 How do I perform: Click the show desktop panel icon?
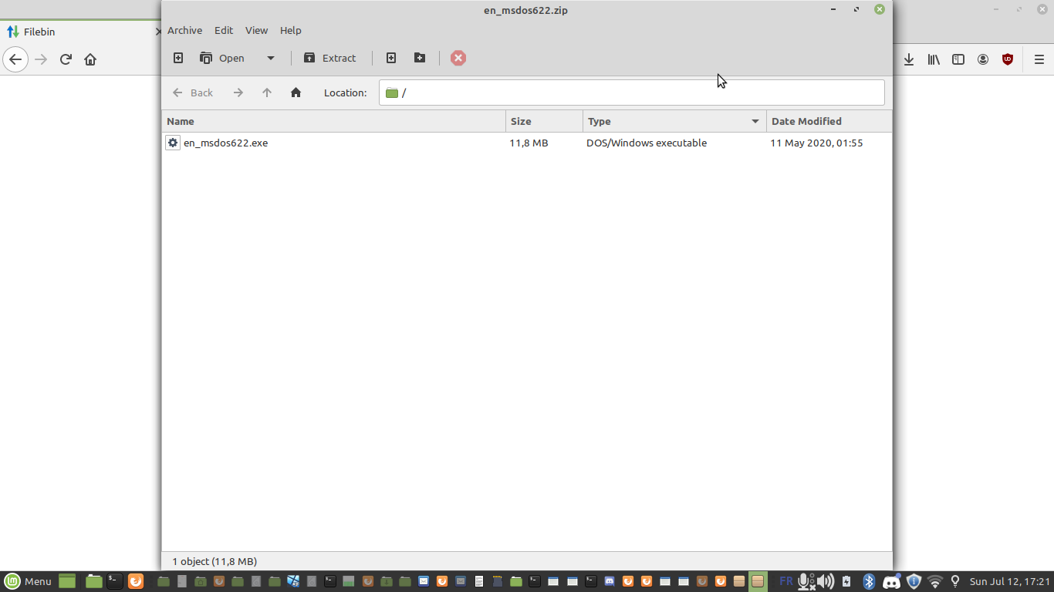[67, 581]
